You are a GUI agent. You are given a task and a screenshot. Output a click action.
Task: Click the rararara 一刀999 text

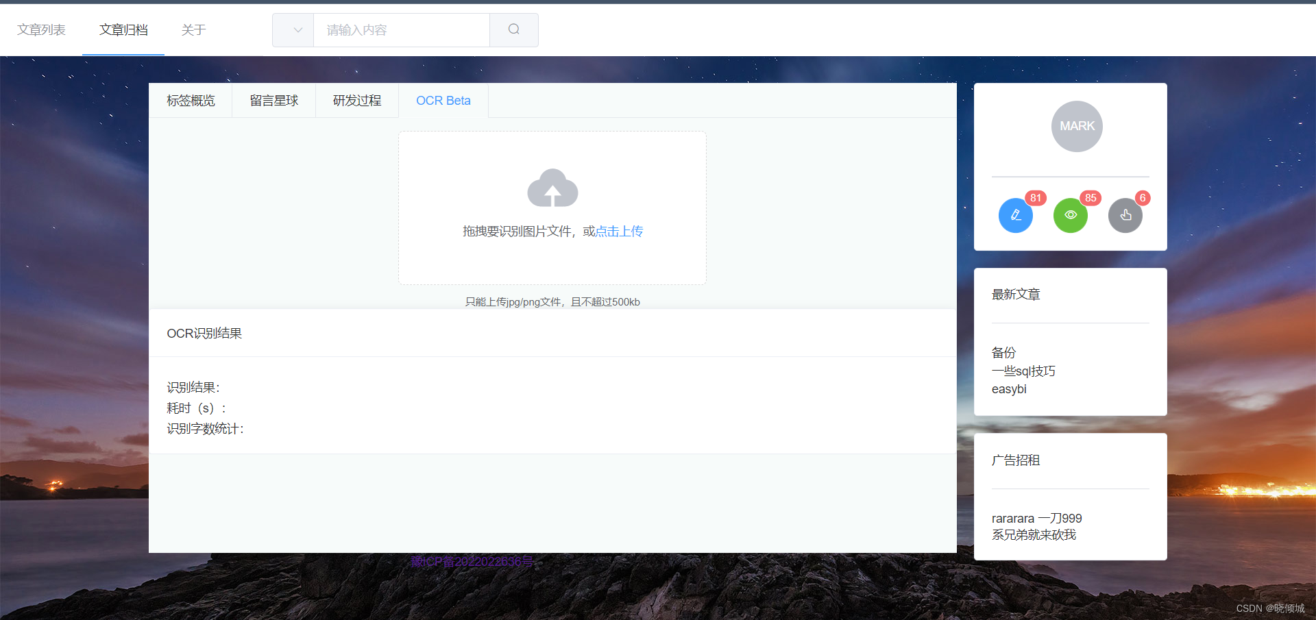(1037, 519)
